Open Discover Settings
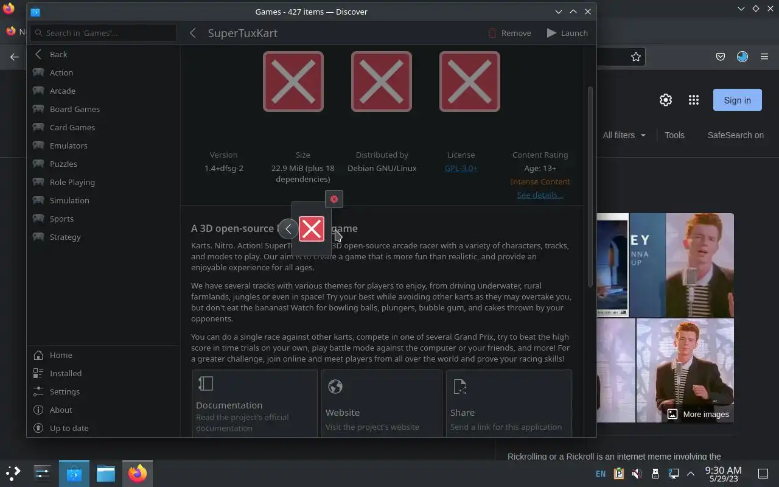Viewport: 779px width, 487px height. [x=103, y=391]
